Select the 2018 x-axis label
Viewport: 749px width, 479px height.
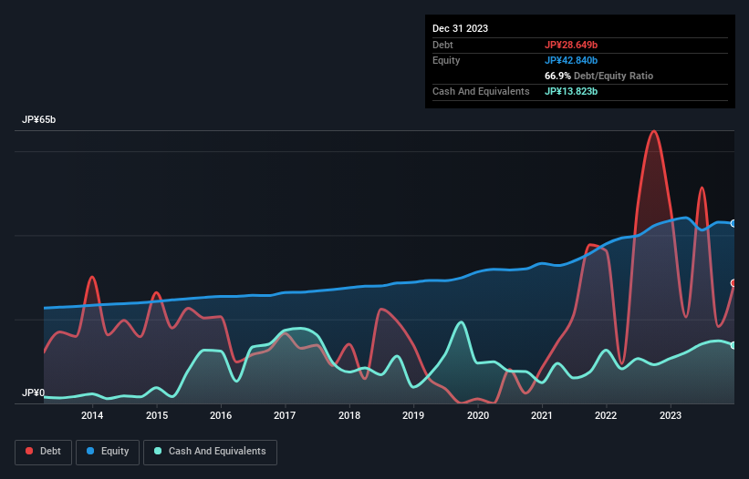pyautogui.click(x=349, y=415)
